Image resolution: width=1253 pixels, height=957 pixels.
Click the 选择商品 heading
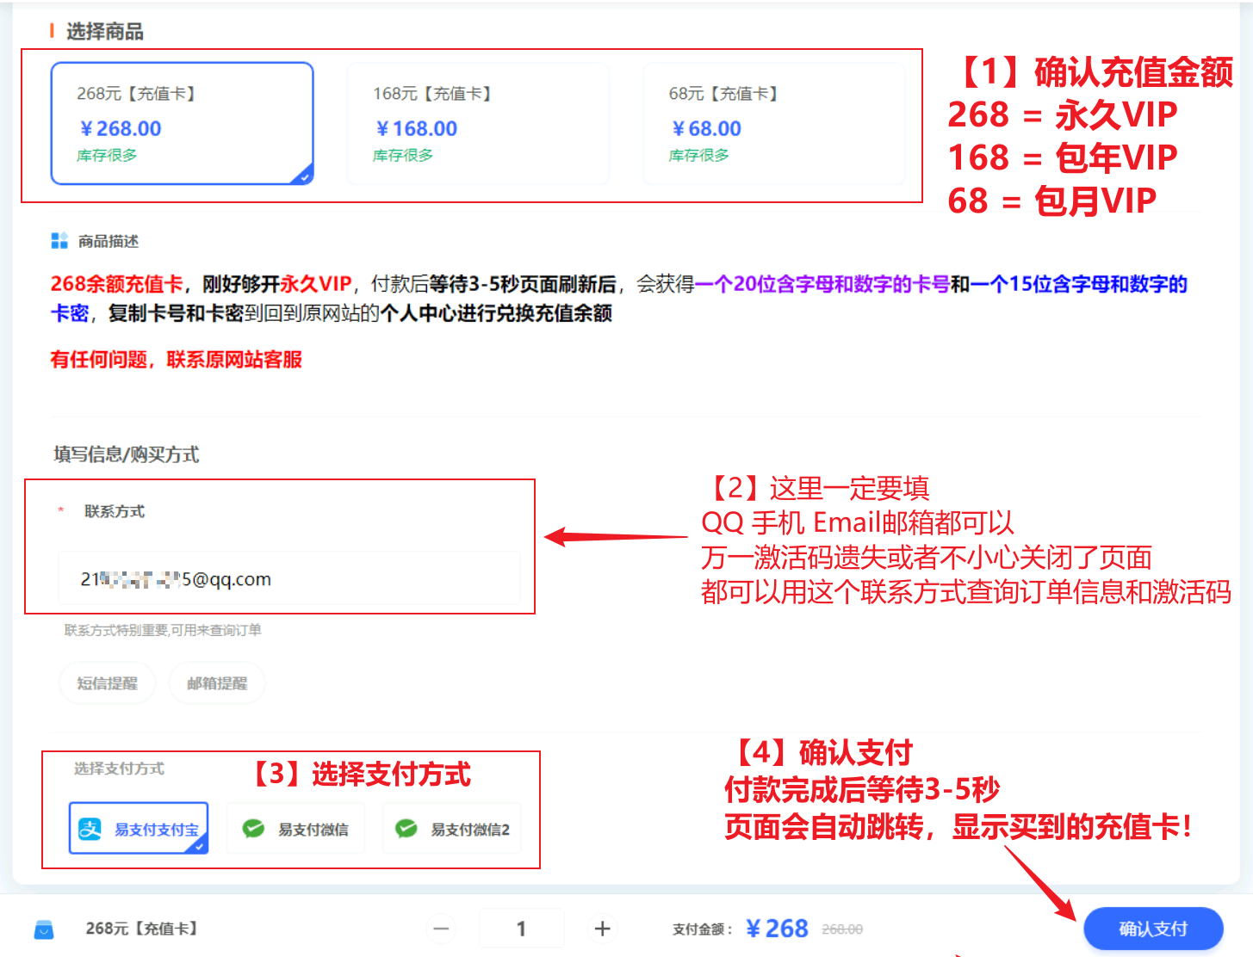105,32
